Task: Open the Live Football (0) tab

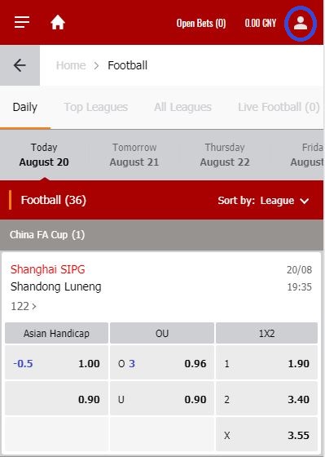Action: click(279, 107)
